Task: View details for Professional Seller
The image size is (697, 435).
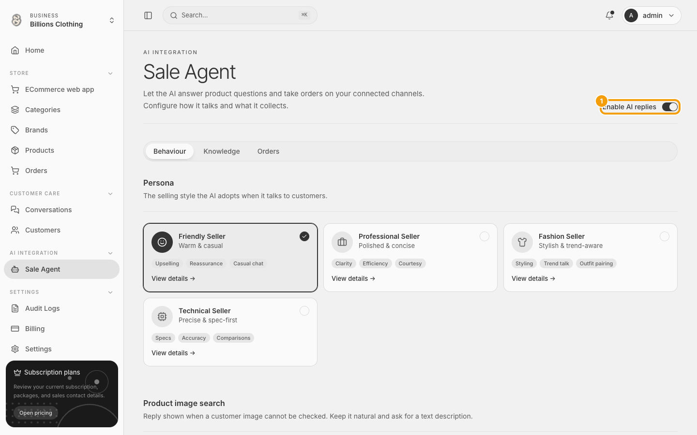Action: point(353,278)
